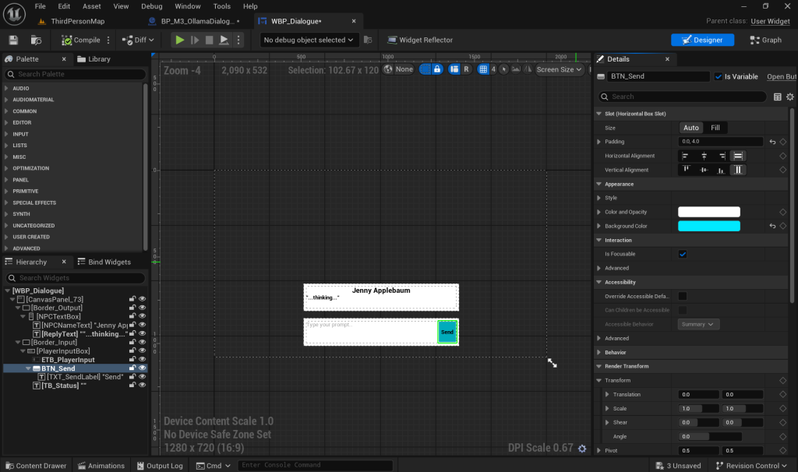The image size is (798, 472).
Task: Toggle the grid snapping icon
Action: coord(483,69)
